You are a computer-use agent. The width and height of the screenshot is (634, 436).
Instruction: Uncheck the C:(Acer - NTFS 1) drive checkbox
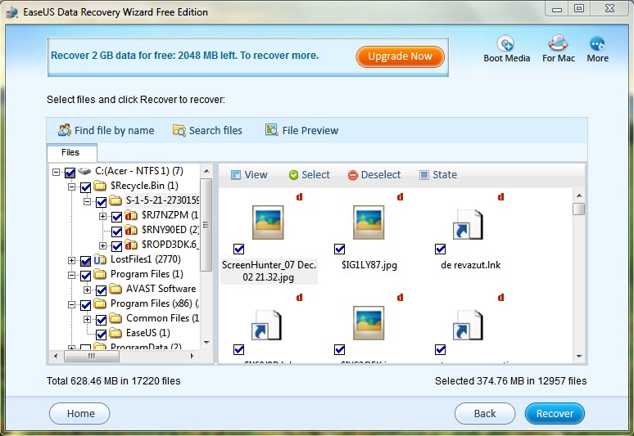click(70, 173)
